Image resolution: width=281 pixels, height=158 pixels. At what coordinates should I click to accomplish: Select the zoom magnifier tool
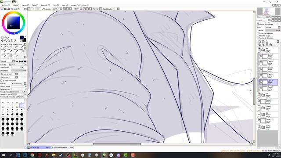click(x=6, y=41)
